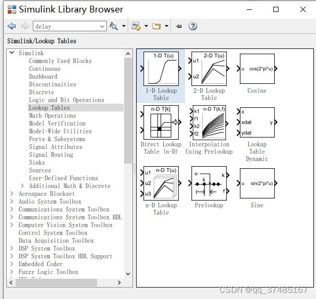The image size is (316, 299).
Task: Select Control System Toolbox item
Action: click(x=53, y=233)
